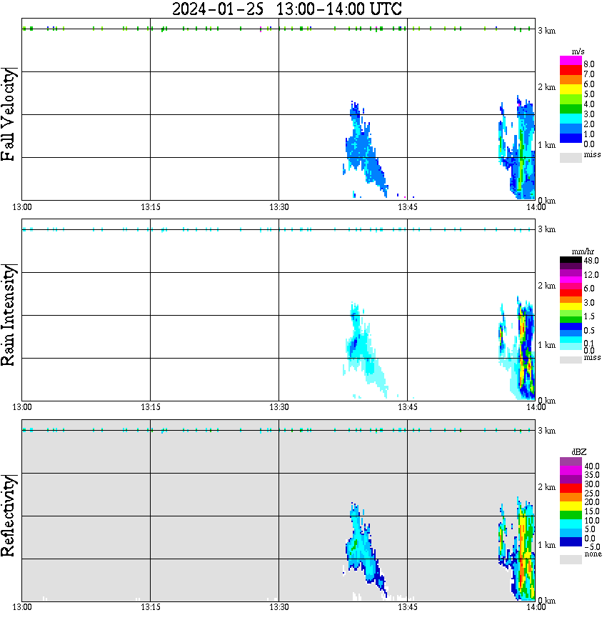Select gray miss swatch in m/s legend
Image resolution: width=607 pixels, height=620 pixels.
coord(571,158)
